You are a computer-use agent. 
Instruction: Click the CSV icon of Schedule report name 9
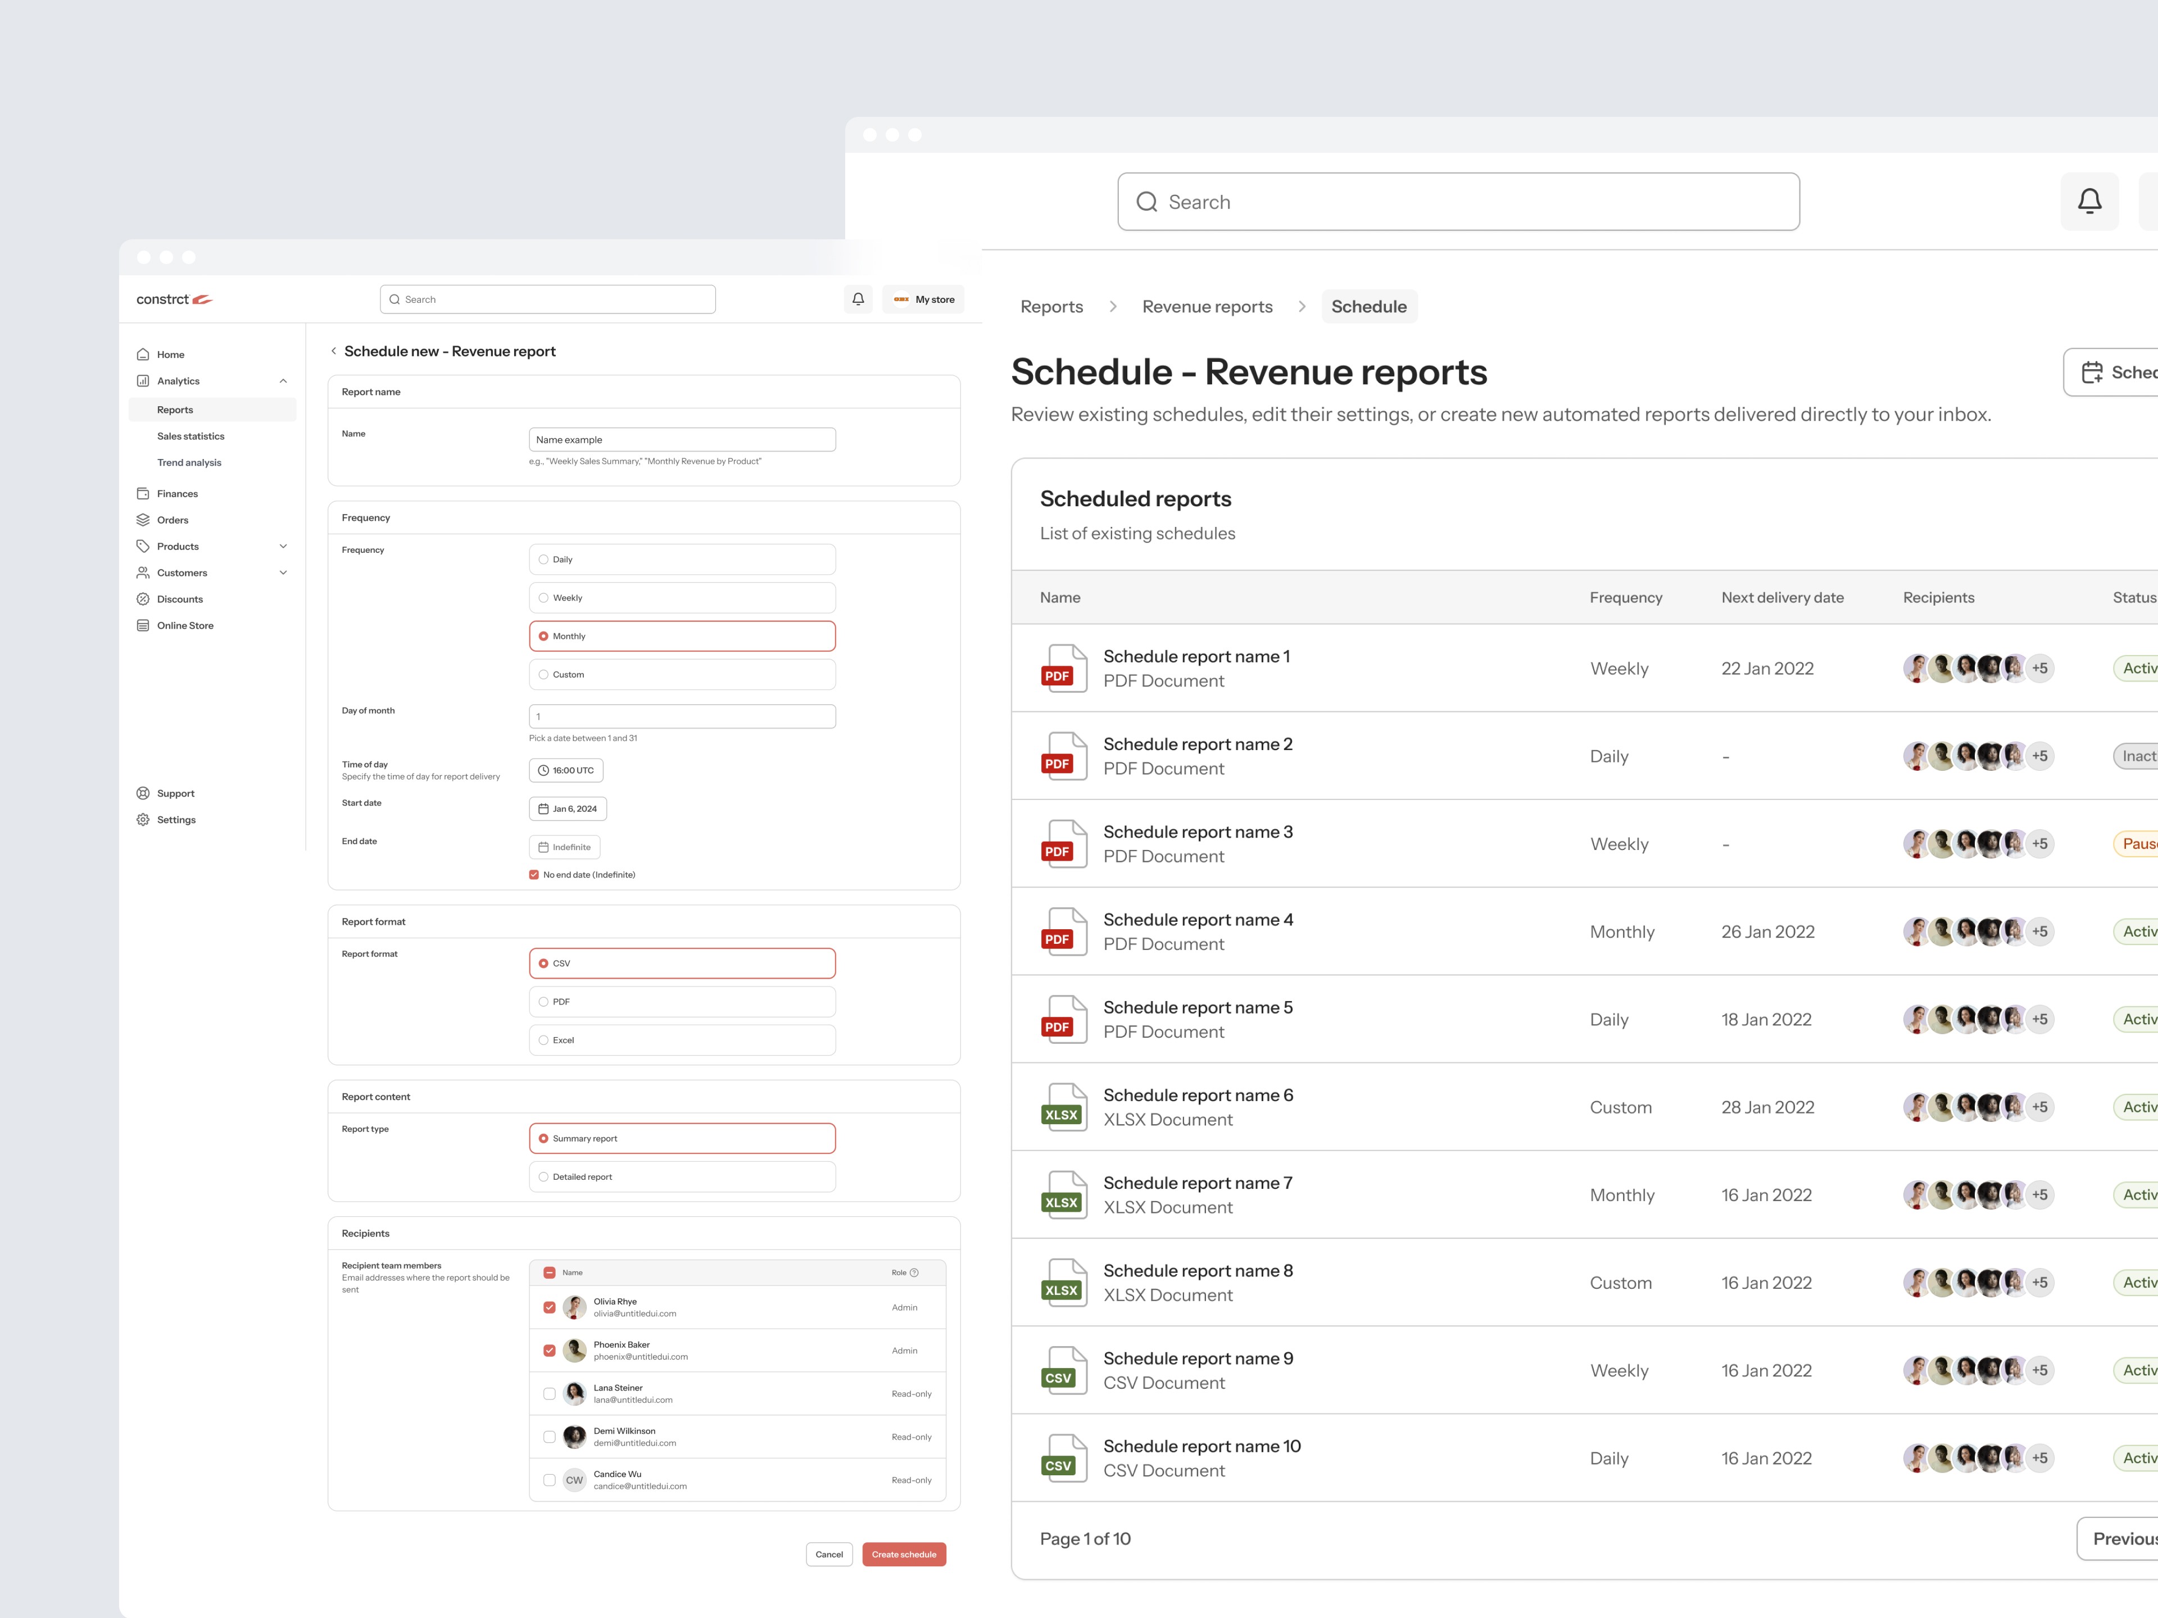[1063, 1370]
